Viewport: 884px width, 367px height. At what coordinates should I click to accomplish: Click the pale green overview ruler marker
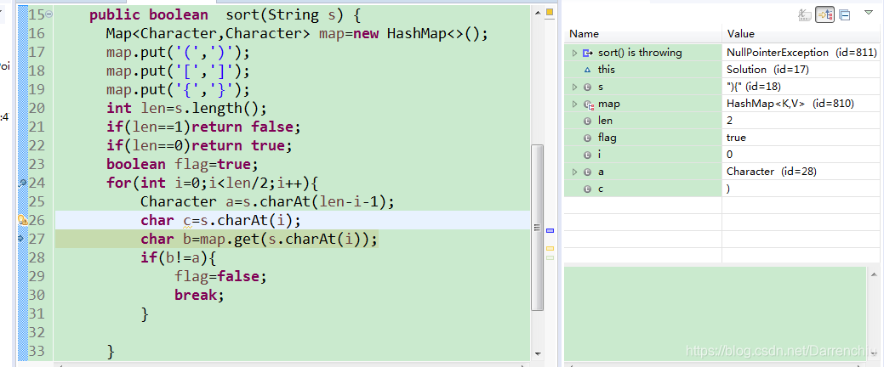[550, 257]
